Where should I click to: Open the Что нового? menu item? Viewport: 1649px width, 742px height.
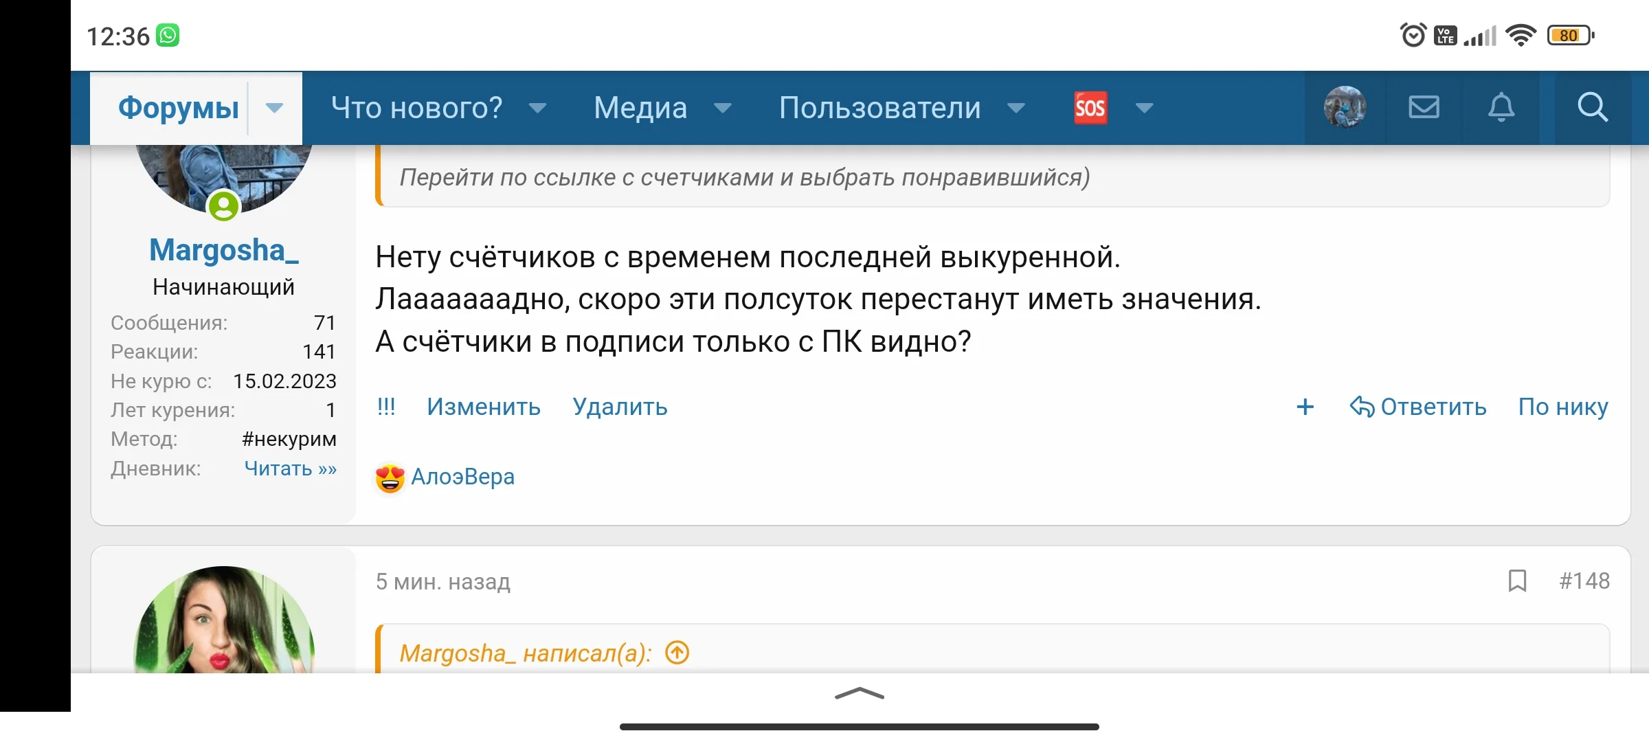click(x=416, y=108)
